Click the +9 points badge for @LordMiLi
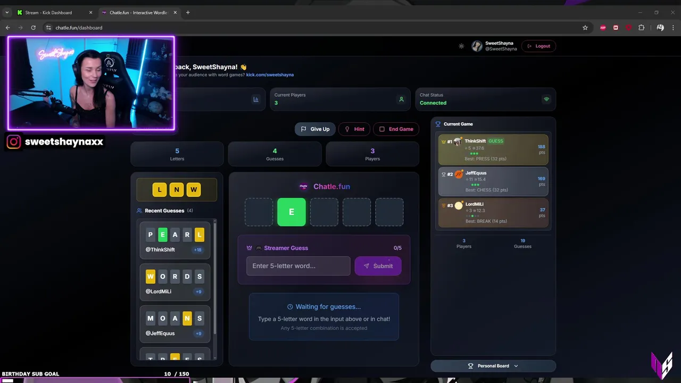 198,292
